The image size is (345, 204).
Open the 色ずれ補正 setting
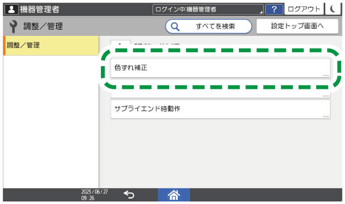[220, 68]
